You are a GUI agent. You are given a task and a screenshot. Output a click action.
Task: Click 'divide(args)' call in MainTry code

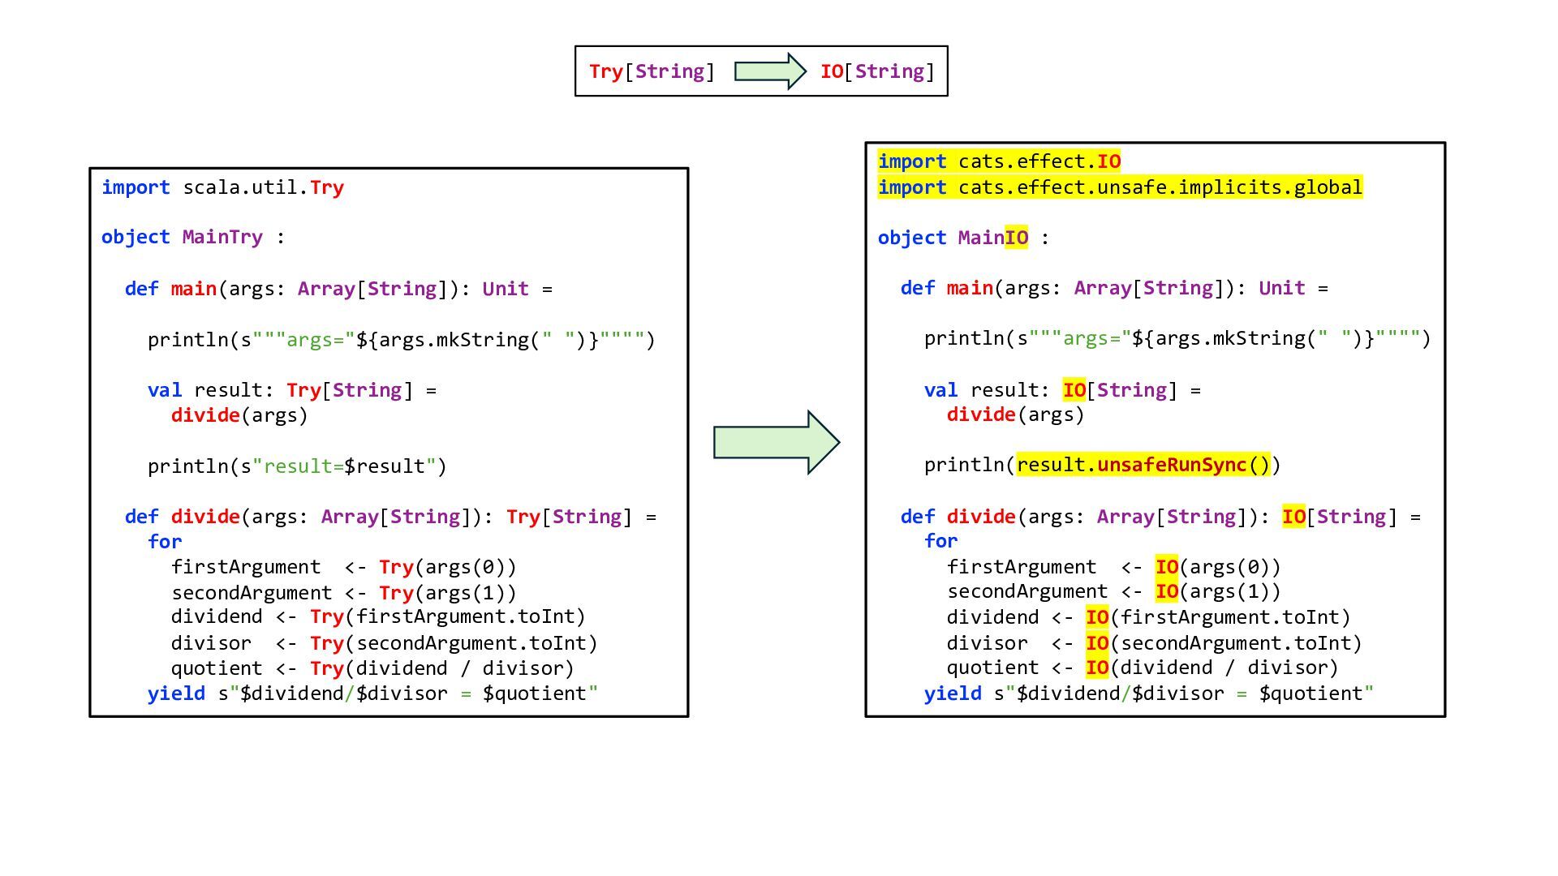pos(239,415)
